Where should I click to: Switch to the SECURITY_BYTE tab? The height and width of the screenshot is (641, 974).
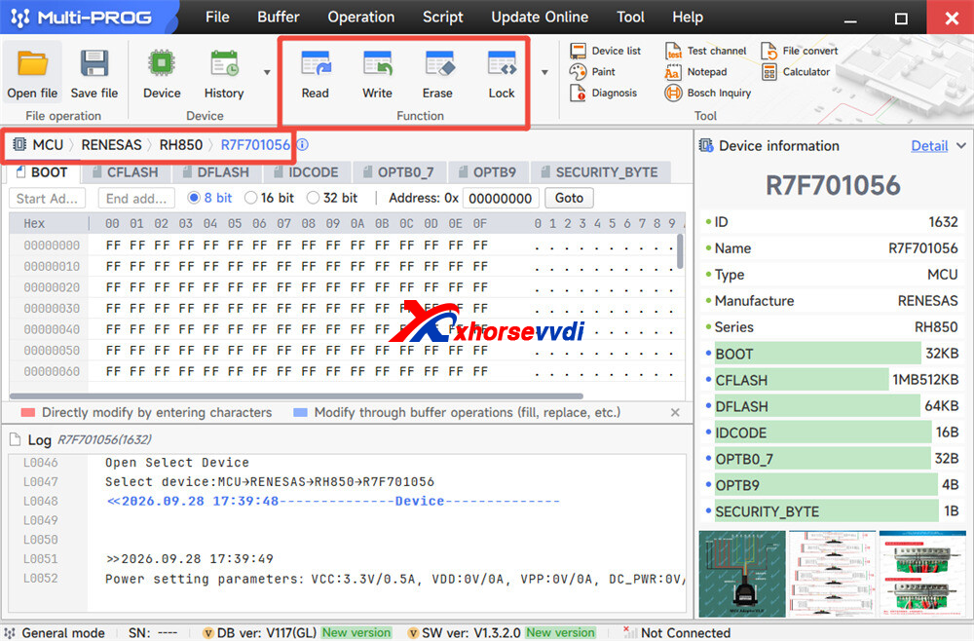(600, 172)
